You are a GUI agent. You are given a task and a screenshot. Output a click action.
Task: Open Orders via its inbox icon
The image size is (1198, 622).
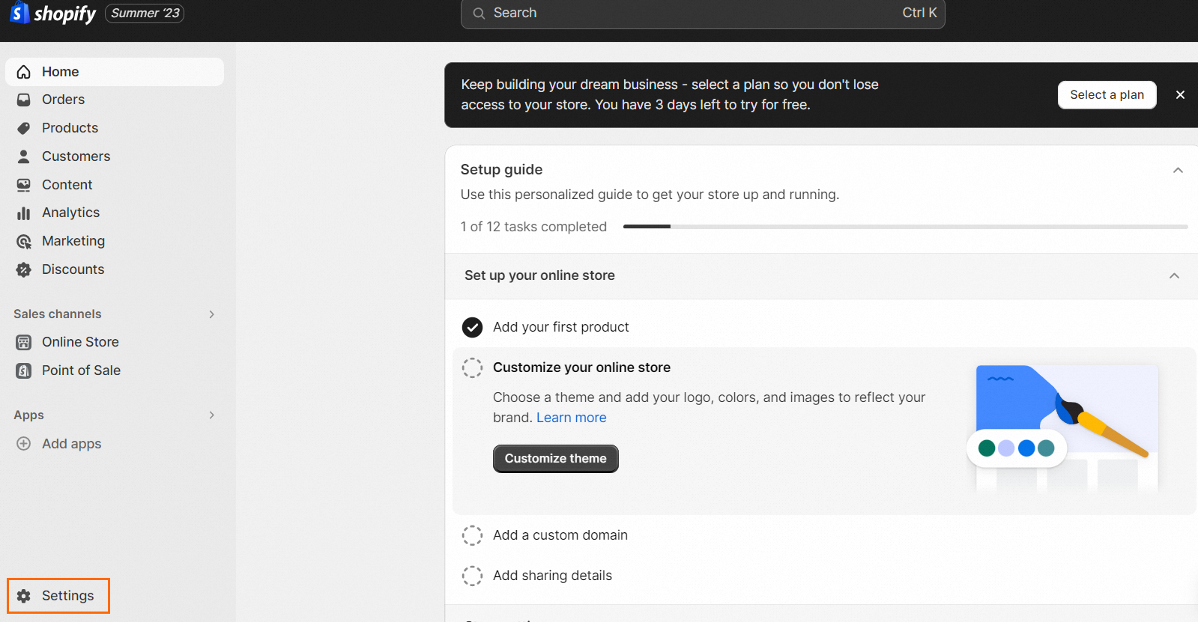coord(24,100)
